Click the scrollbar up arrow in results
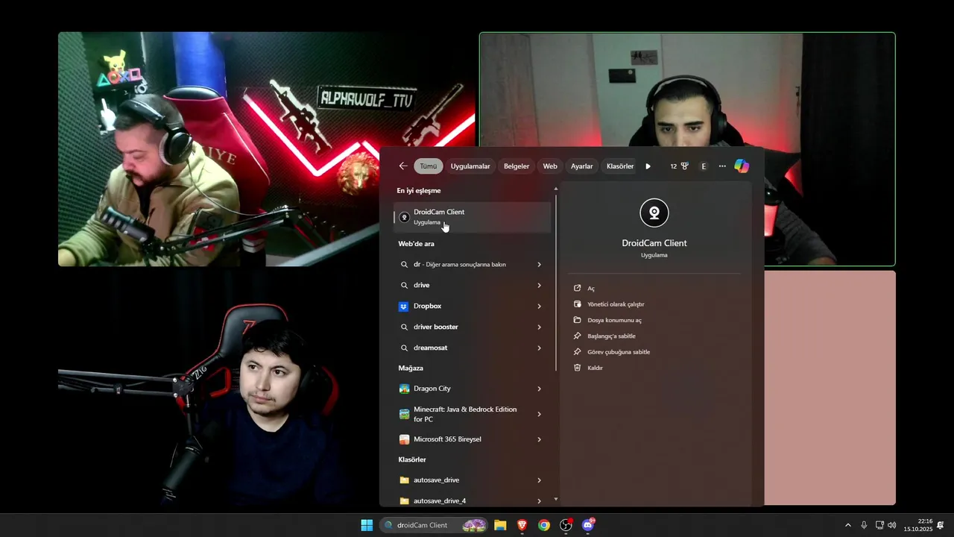954x537 pixels. click(x=556, y=189)
